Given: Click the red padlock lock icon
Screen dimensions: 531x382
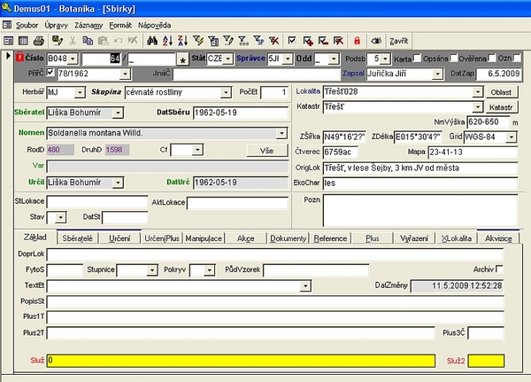Looking at the screenshot, I should [x=357, y=41].
